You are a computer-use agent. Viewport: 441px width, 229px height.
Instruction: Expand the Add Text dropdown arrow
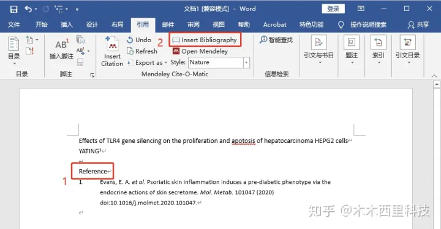[x=37, y=40]
